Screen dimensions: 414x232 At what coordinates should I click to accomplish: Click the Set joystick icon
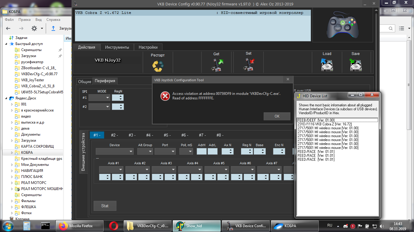point(249,65)
